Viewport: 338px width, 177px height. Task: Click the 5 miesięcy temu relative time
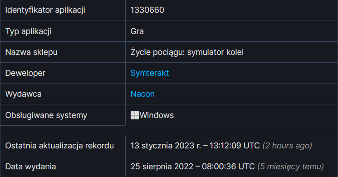click(x=290, y=167)
